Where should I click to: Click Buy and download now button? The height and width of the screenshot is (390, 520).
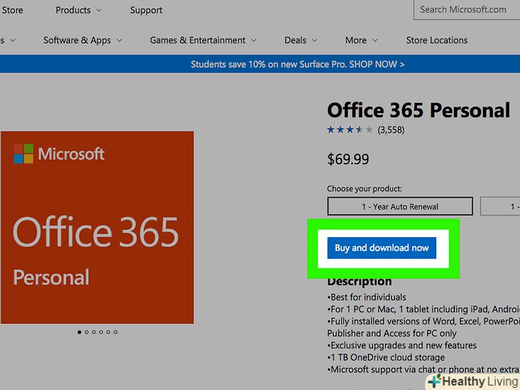(x=381, y=248)
